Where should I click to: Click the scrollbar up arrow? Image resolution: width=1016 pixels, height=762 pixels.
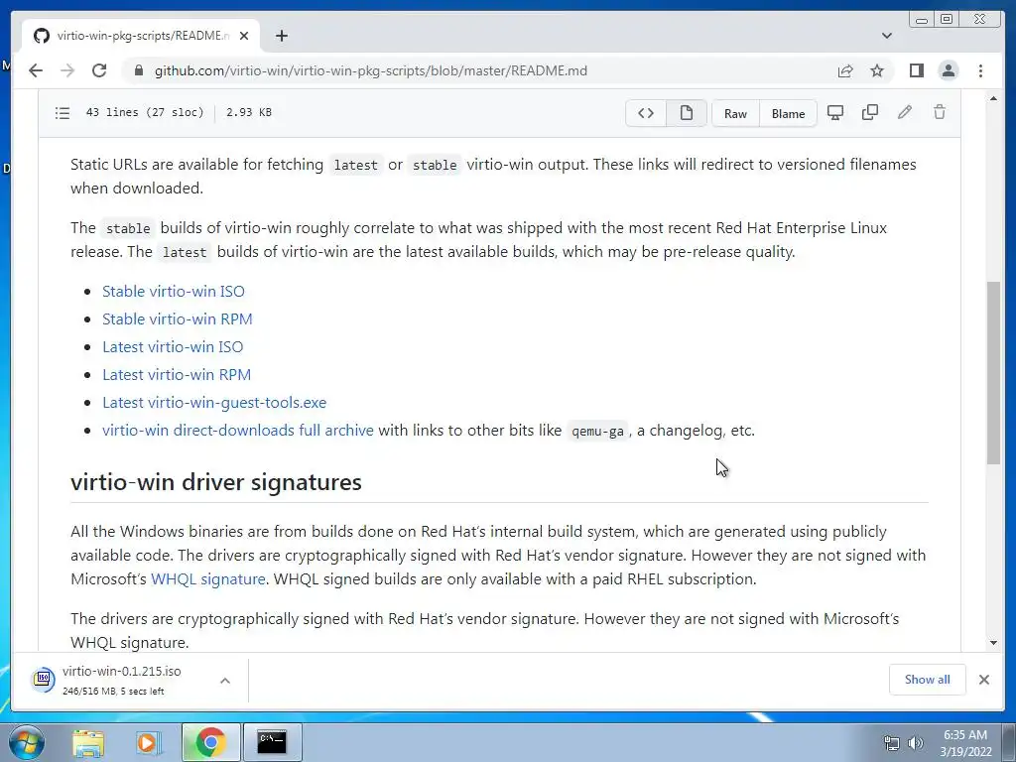click(993, 98)
